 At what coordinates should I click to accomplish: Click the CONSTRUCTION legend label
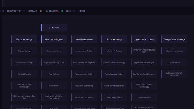pos(14,11)
